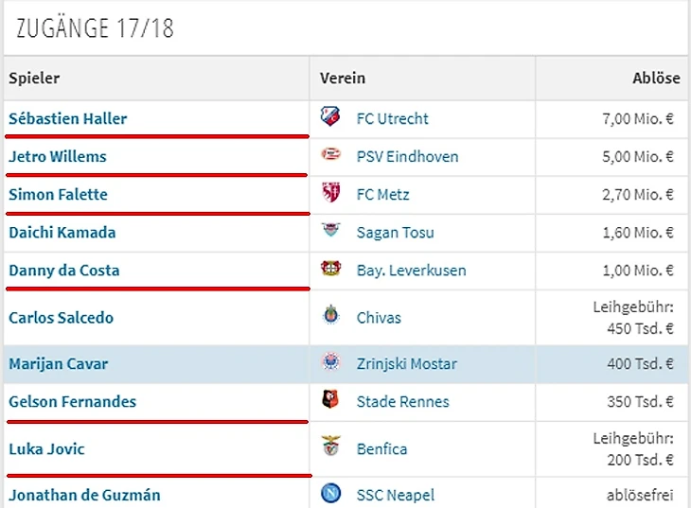
Task: Click the SSC Neapel club crest icon
Action: click(330, 494)
